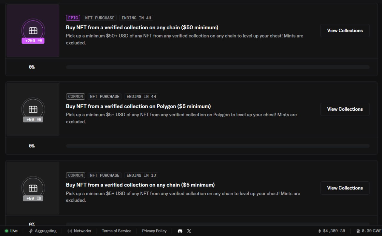
Task: Click the Networks signal icon
Action: click(70, 231)
